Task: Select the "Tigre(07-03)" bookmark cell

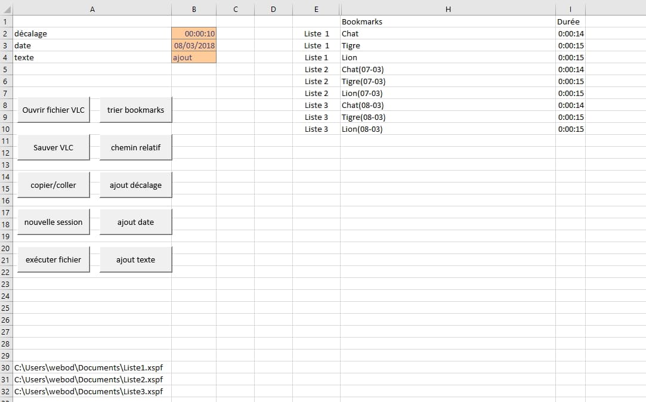Action: [x=363, y=82]
